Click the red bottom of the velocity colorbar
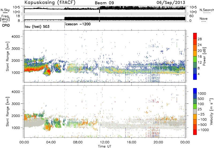Screen dimensions: 214x148 click(195, 132)
